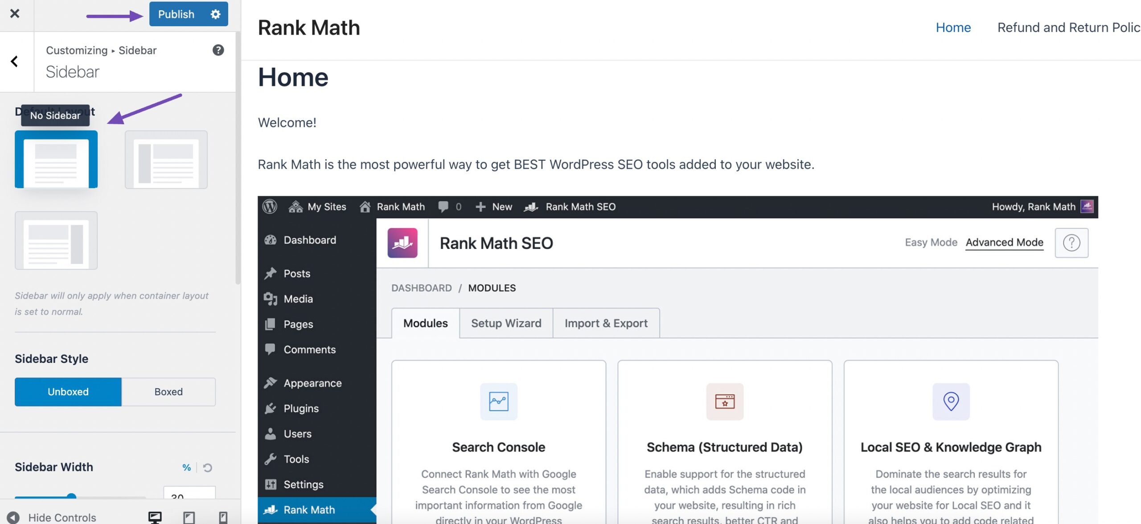This screenshot has height=524, width=1141.
Task: Click the Schema Structured Data module icon
Action: pyautogui.click(x=725, y=400)
